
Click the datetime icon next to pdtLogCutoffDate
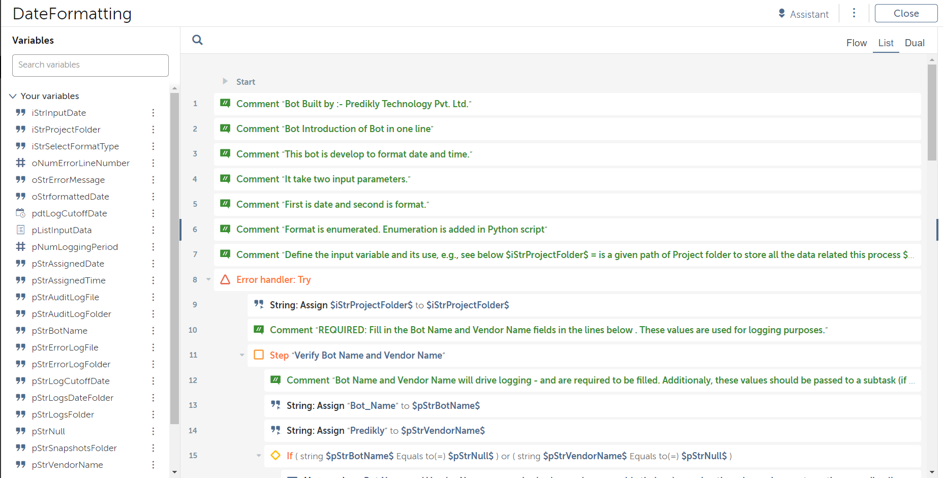tap(20, 213)
